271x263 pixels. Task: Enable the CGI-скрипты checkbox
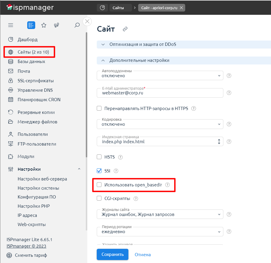tap(99, 198)
